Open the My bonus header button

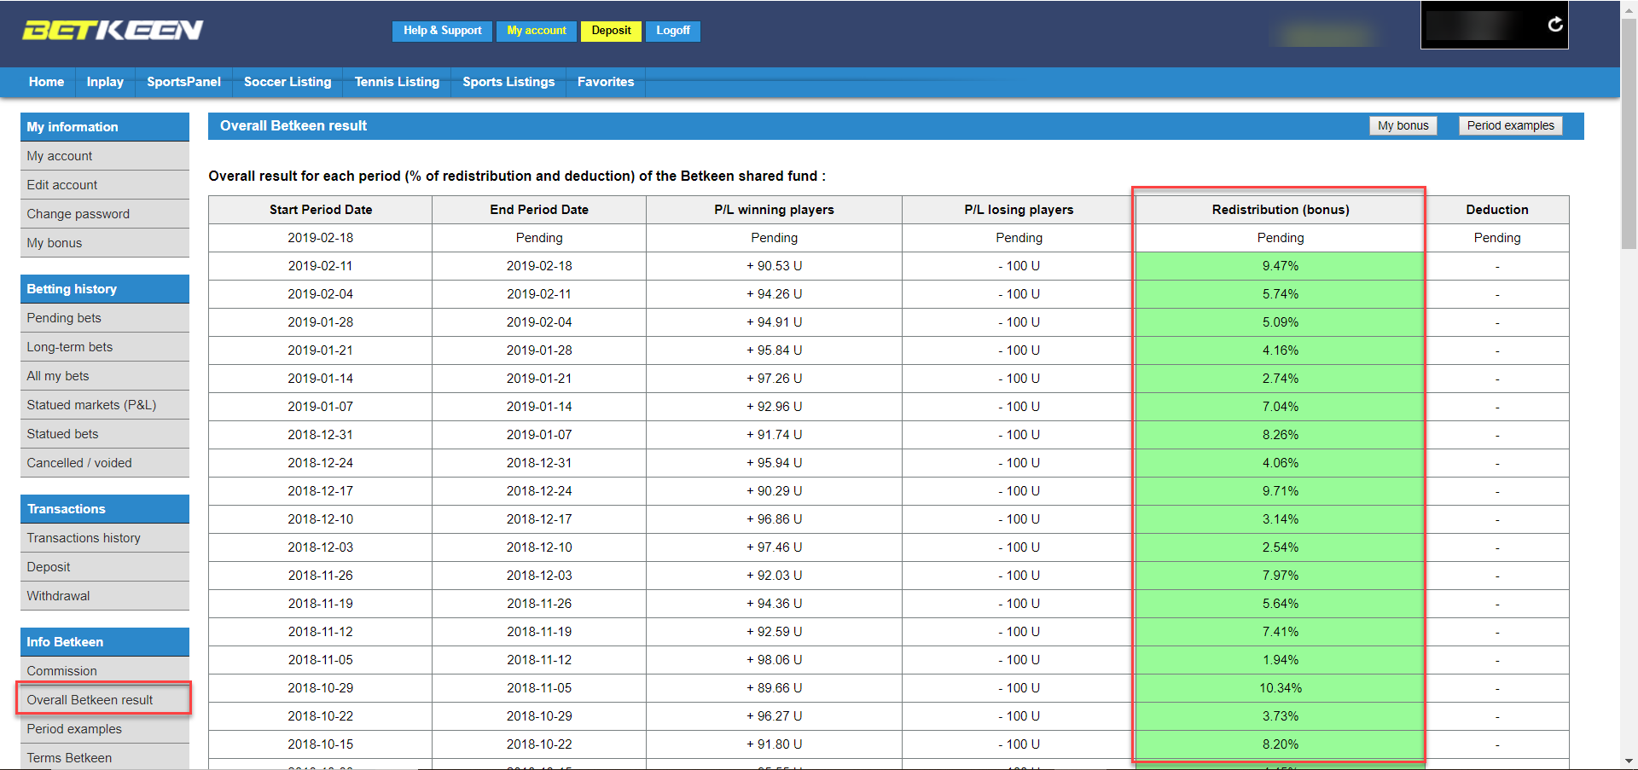(x=1403, y=125)
